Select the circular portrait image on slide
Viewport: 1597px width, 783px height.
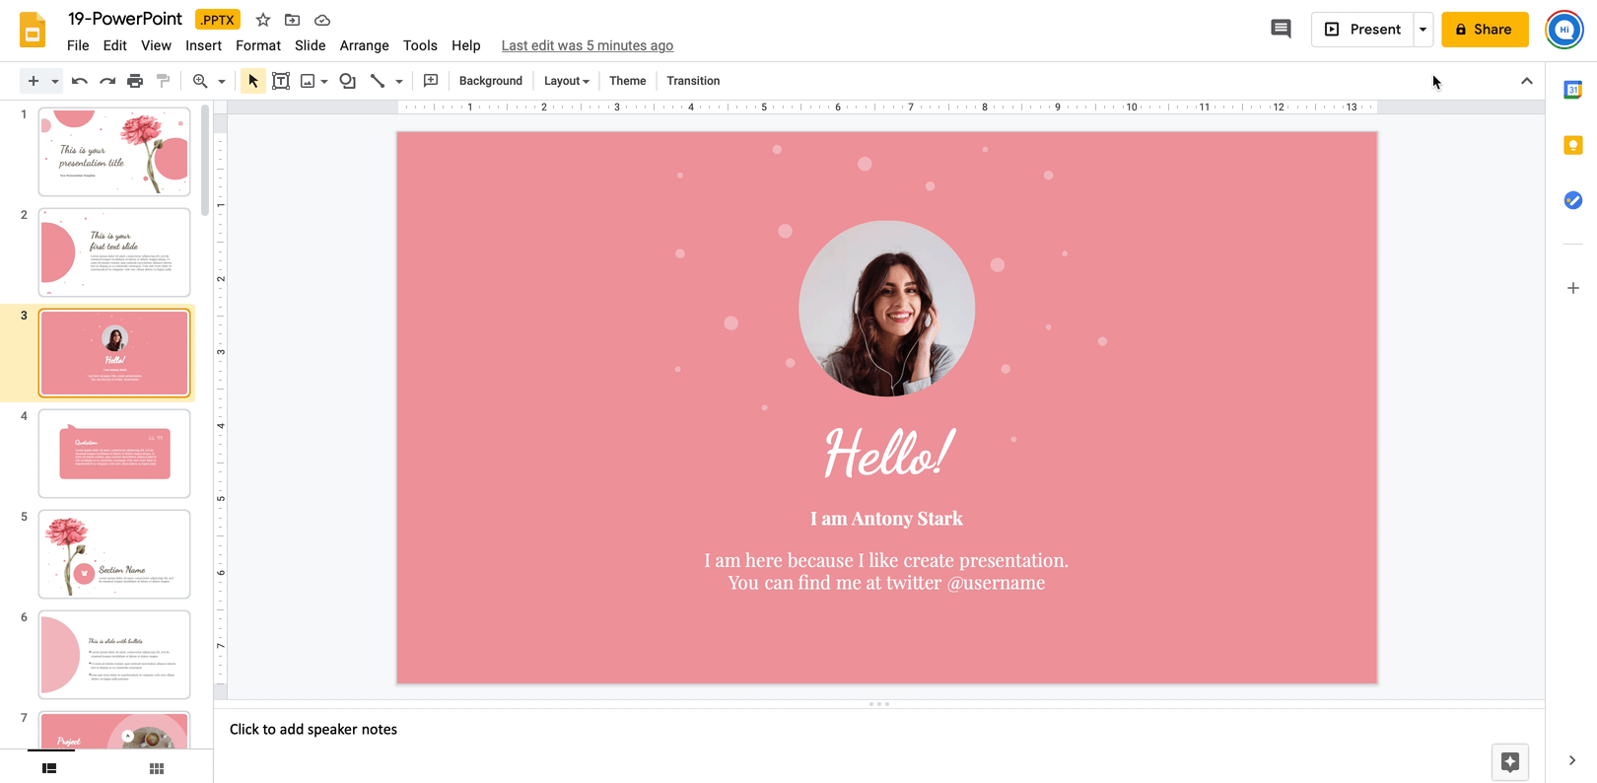pyautogui.click(x=886, y=309)
